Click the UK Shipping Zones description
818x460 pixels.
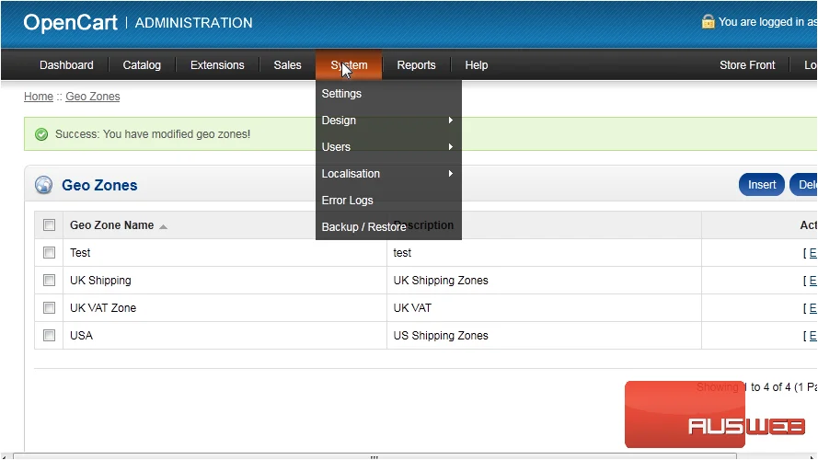pos(441,281)
